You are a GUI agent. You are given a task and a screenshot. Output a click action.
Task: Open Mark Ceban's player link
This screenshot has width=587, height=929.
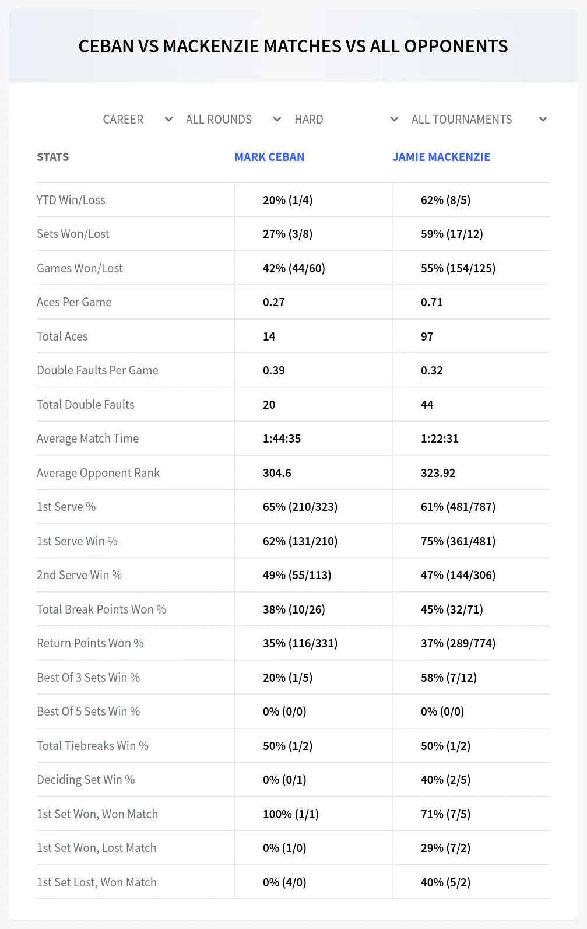(269, 157)
